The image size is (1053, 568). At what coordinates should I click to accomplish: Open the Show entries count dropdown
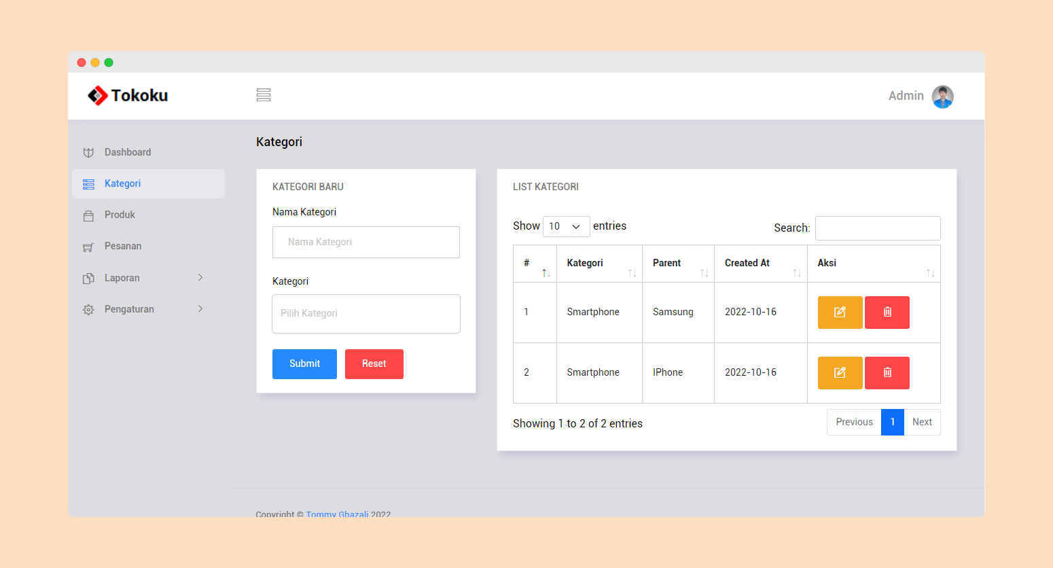click(x=566, y=226)
